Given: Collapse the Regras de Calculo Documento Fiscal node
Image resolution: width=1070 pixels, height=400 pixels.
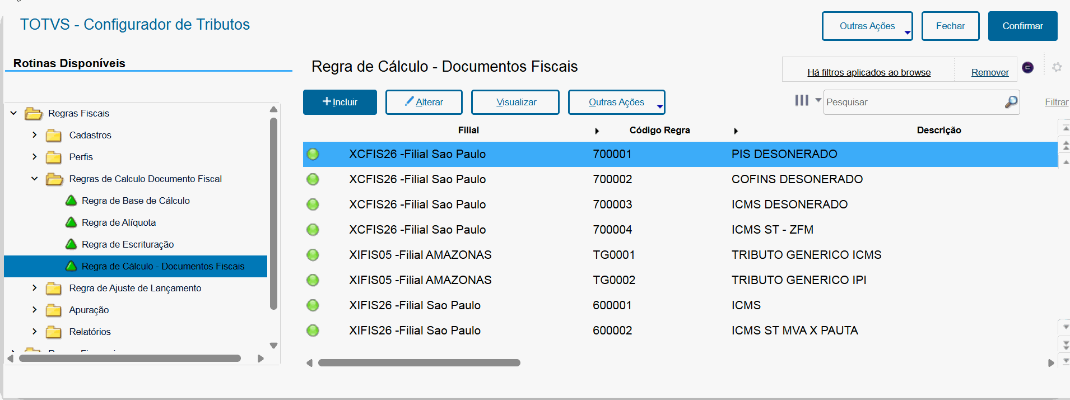Looking at the screenshot, I should tap(35, 179).
